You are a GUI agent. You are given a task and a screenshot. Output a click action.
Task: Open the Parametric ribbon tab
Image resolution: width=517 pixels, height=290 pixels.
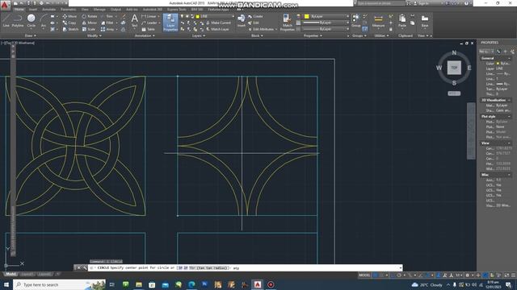(68, 10)
